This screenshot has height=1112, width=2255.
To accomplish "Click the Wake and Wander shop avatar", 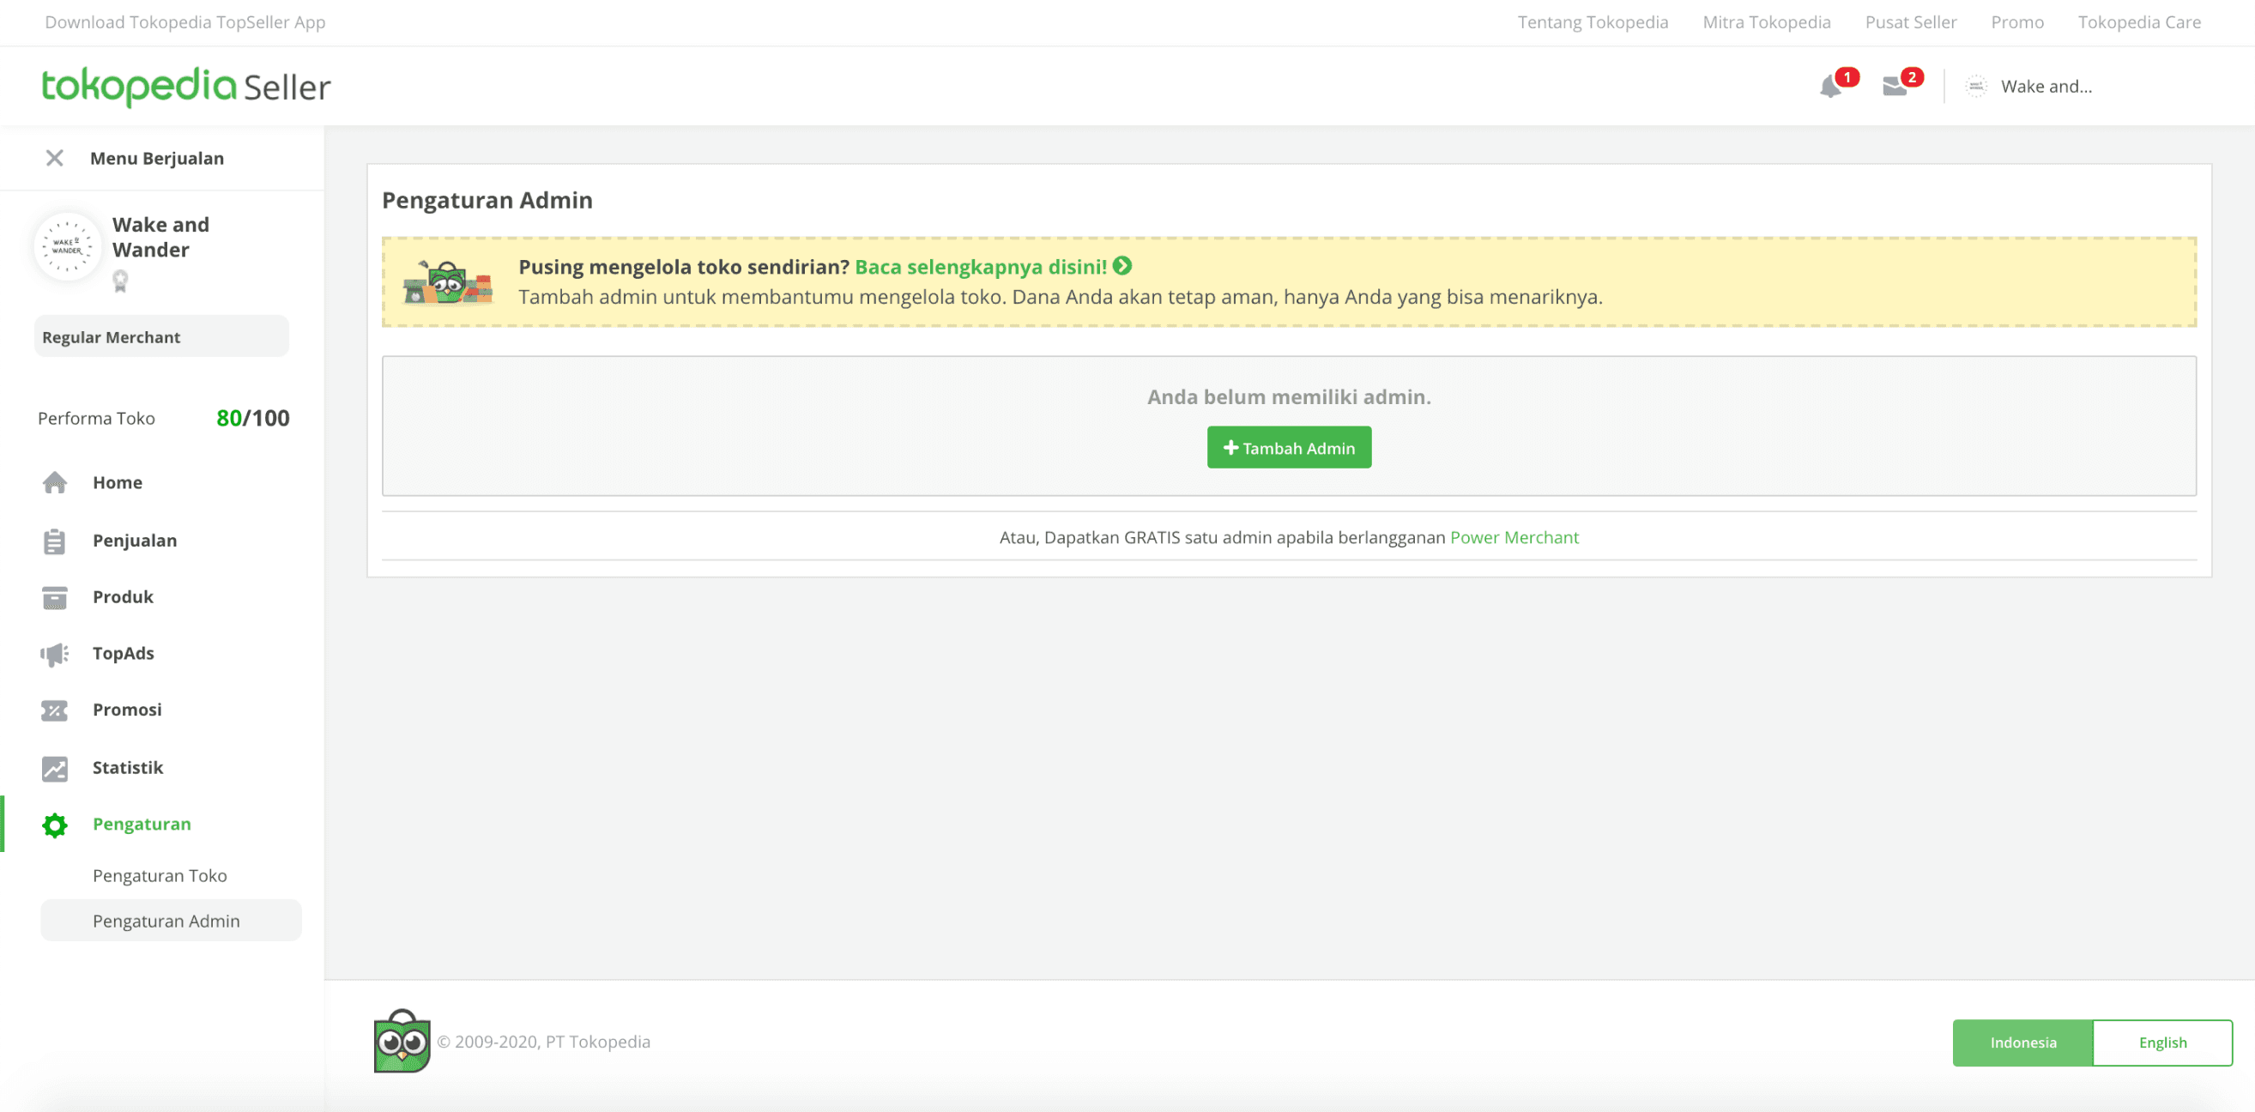I will click(68, 246).
